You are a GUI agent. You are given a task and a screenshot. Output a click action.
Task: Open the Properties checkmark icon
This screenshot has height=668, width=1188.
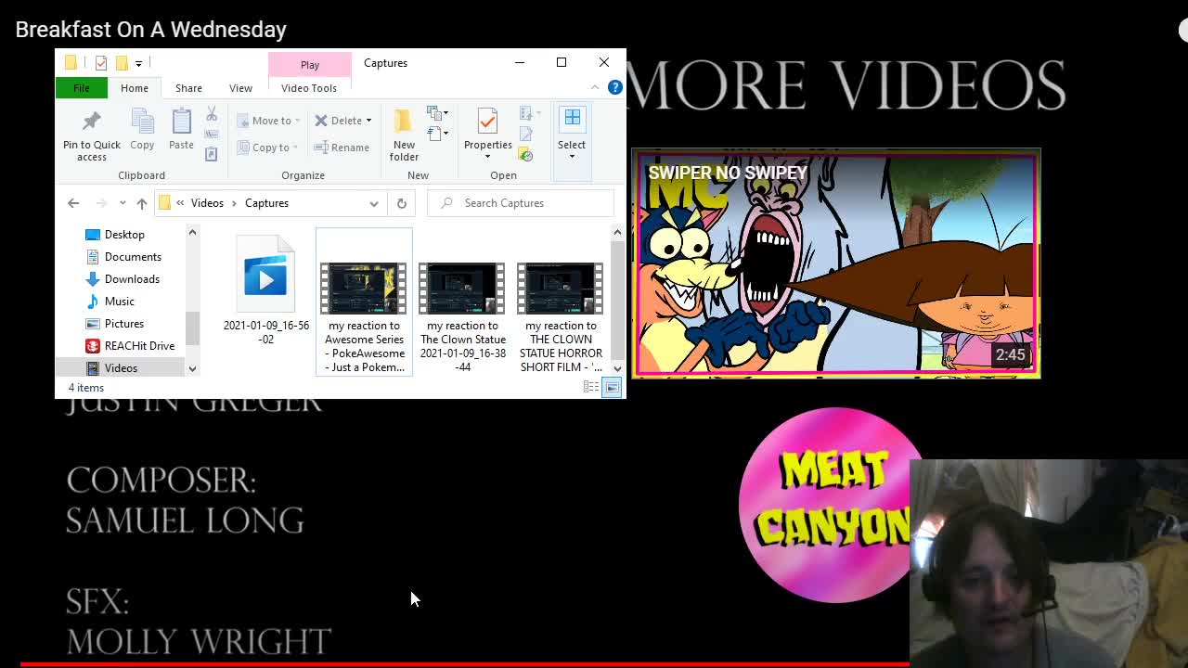(x=487, y=121)
